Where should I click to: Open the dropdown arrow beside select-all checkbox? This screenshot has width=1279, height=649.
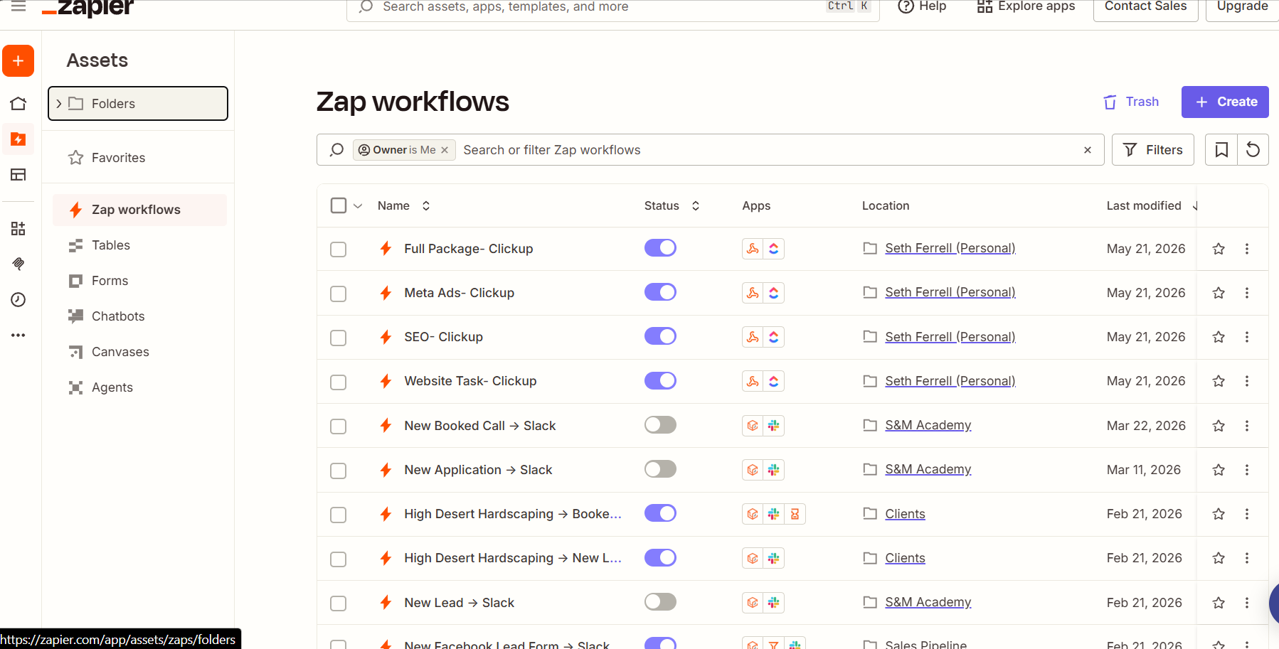tap(358, 206)
